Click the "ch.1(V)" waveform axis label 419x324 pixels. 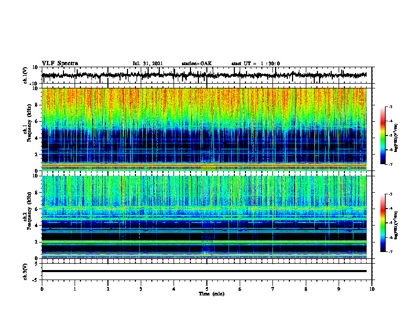click(x=25, y=75)
